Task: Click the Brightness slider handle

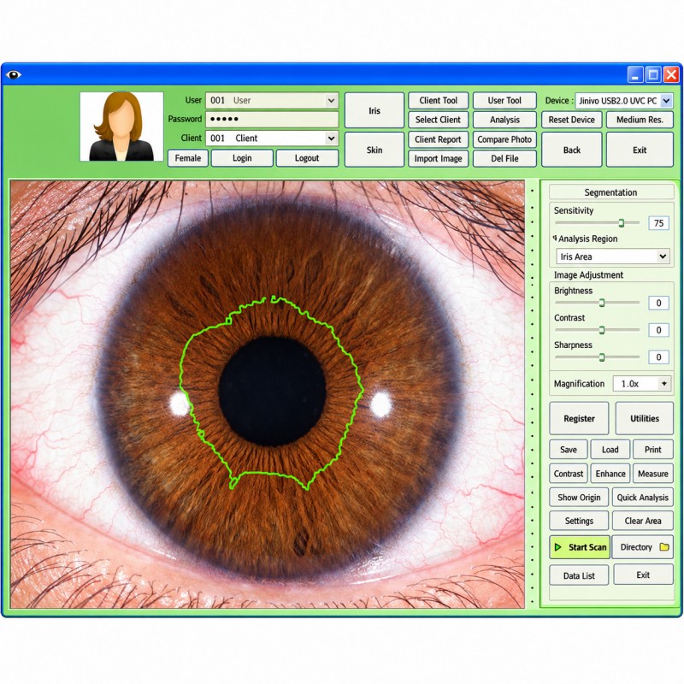Action: click(602, 303)
